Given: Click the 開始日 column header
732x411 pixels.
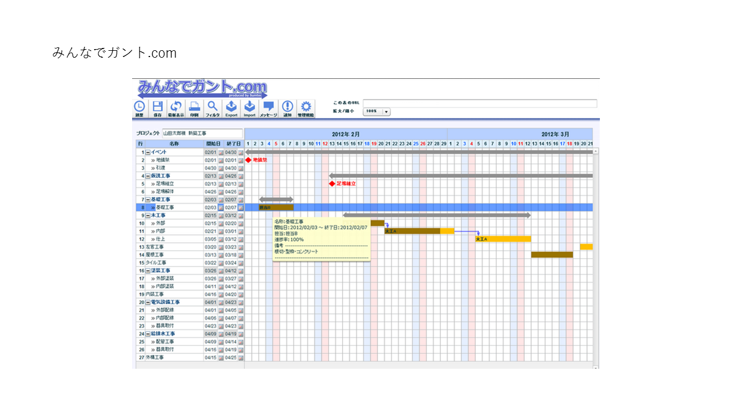Looking at the screenshot, I should pyautogui.click(x=214, y=144).
